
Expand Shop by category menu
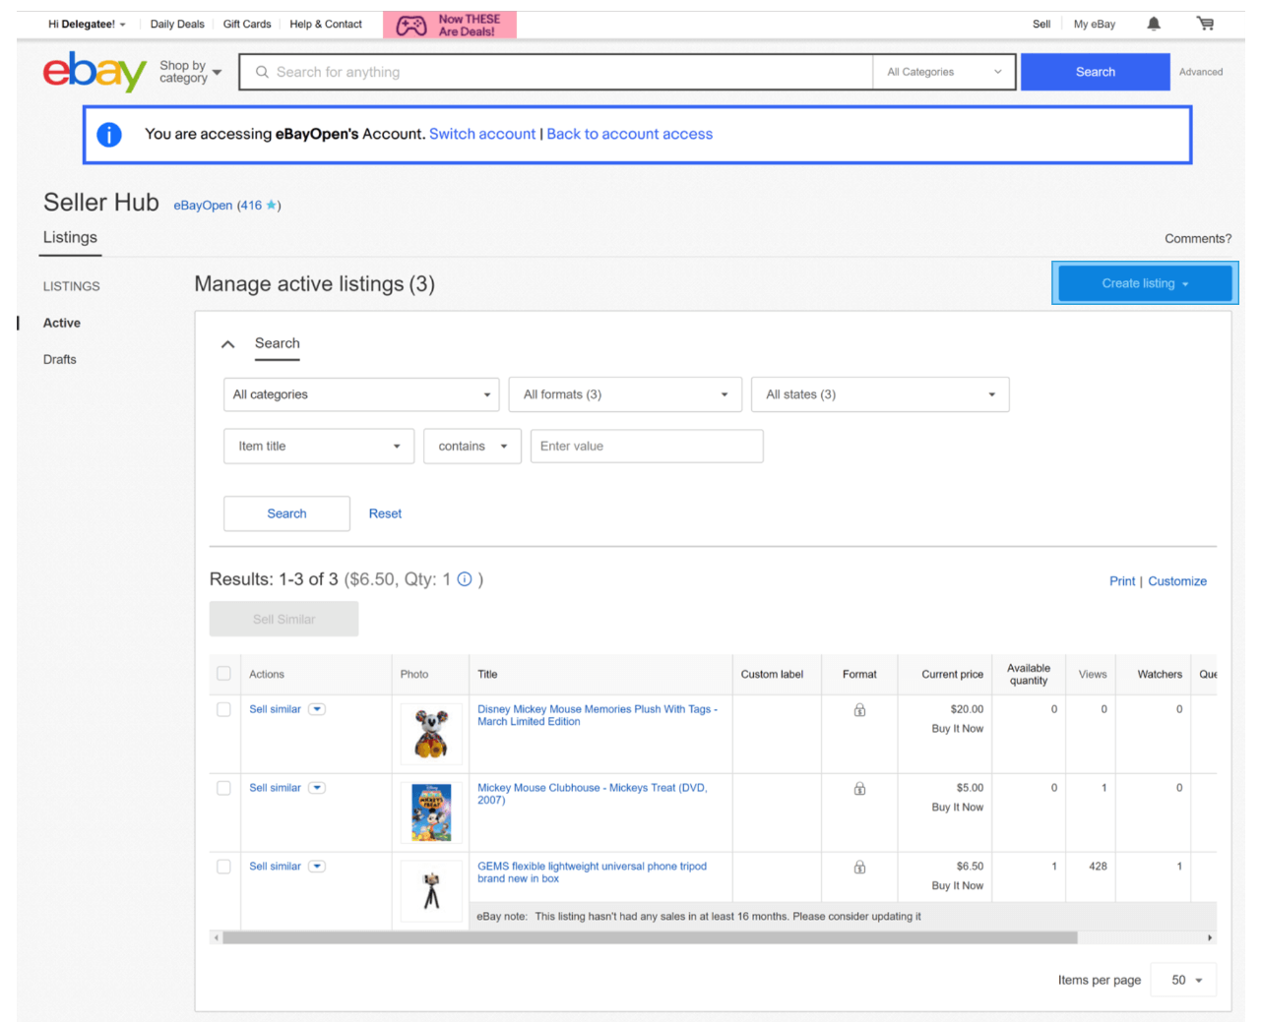tap(190, 72)
